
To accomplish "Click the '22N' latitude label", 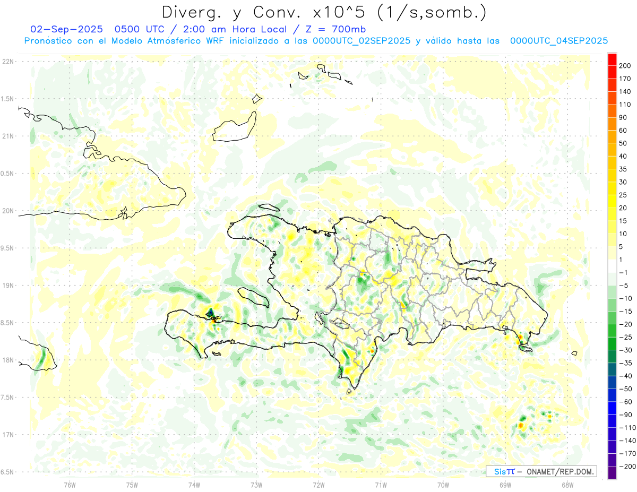I will tap(8, 62).
